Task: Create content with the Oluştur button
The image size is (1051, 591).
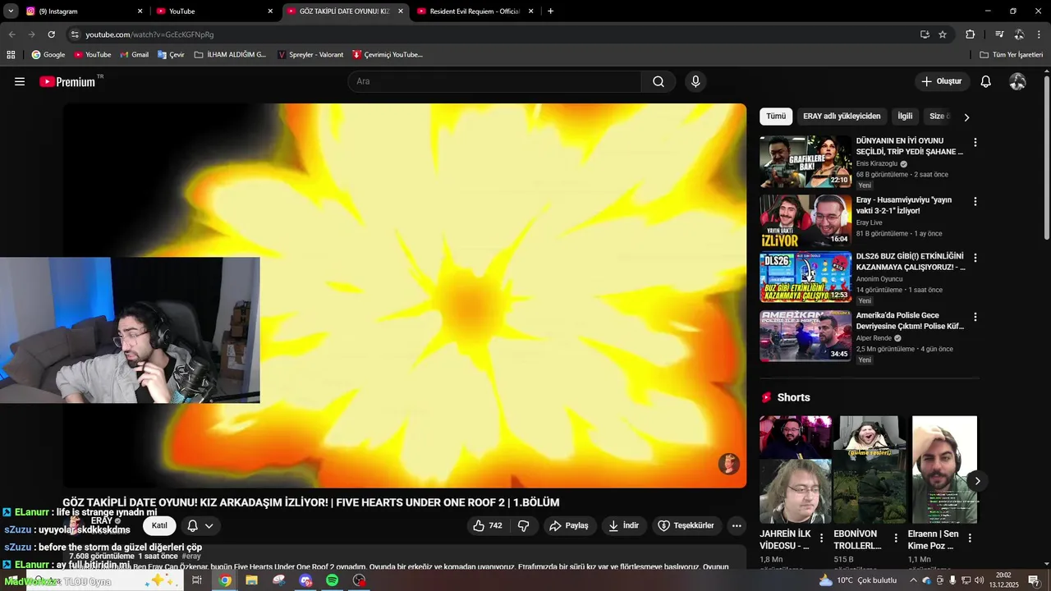Action: (942, 81)
